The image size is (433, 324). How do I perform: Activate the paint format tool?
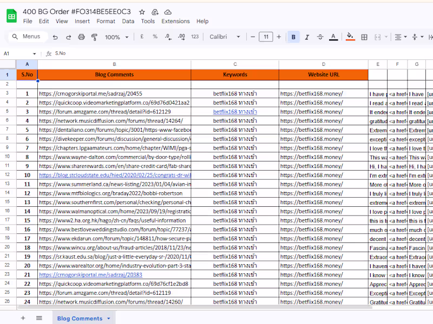(x=94, y=37)
